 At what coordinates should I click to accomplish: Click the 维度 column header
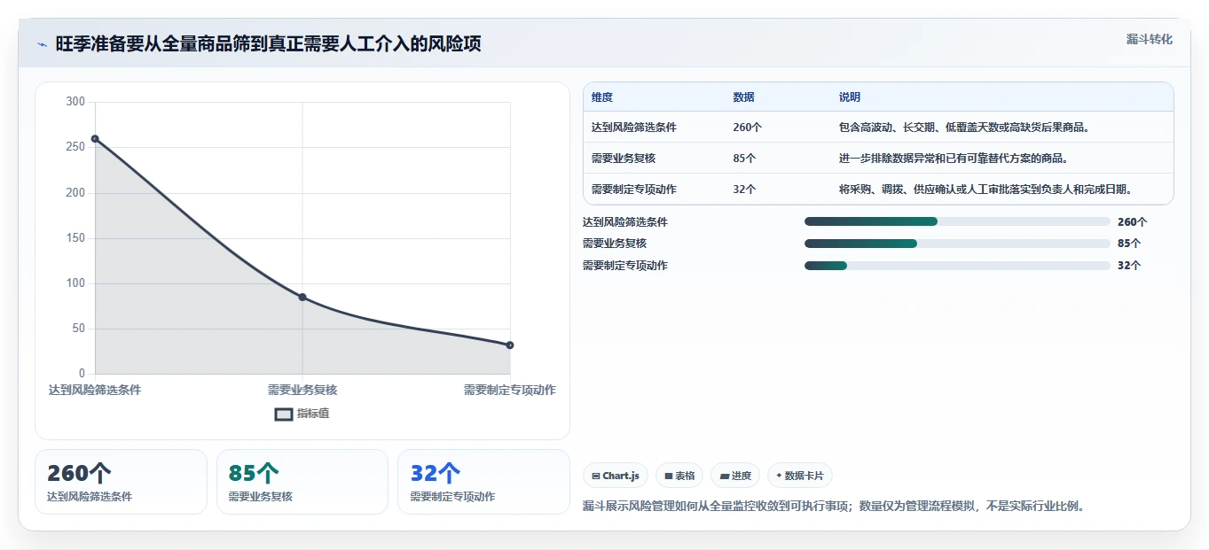tap(602, 97)
